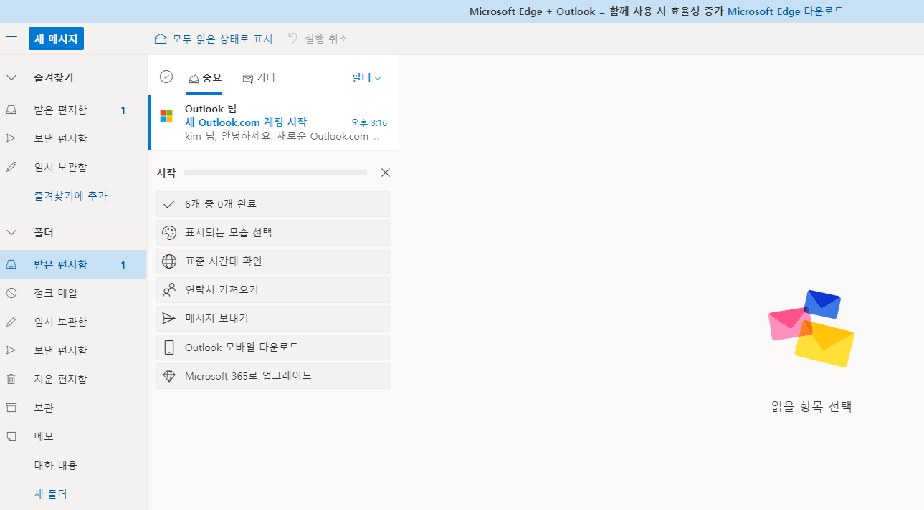Open the 대화 내용 folder
This screenshot has height=510, width=924.
tap(73, 465)
